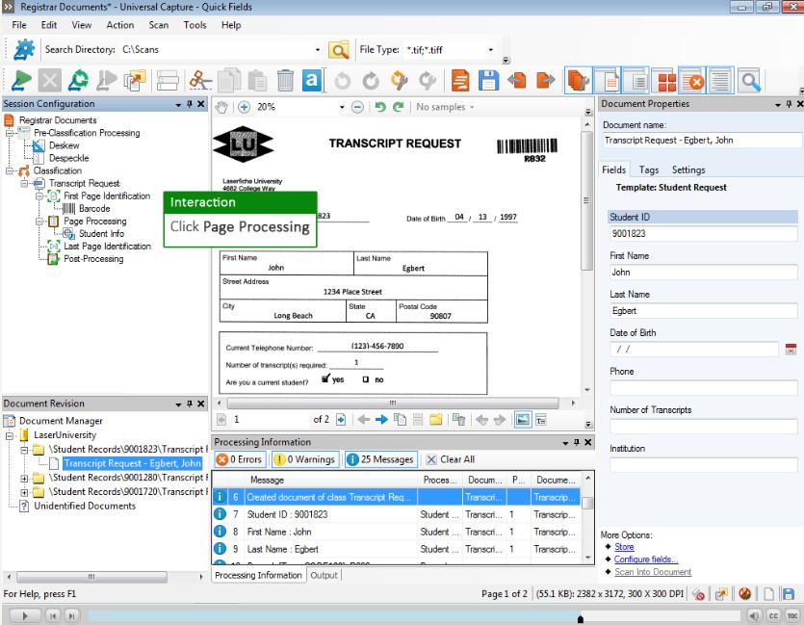Select the hand pan tool in image viewer
Viewport: 804px width, 625px height.
221,107
